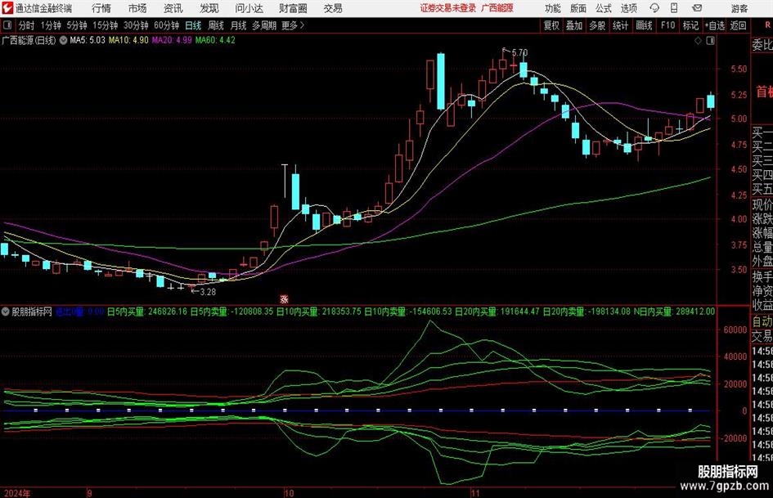Expand dropdown arrow next to 股朋指标网 indicator
This screenshot has width=773, height=498.
tap(6, 312)
